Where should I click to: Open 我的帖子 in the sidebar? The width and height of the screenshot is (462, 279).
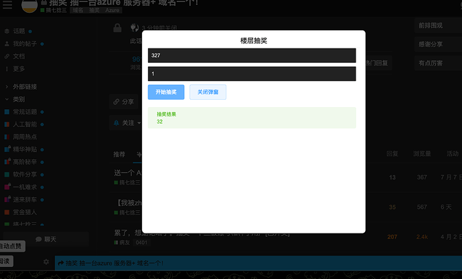25,44
